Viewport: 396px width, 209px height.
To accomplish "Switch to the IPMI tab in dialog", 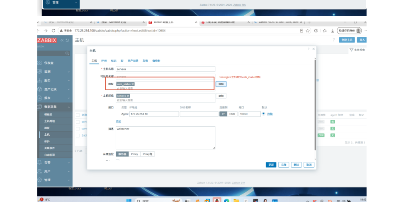I will [104, 61].
